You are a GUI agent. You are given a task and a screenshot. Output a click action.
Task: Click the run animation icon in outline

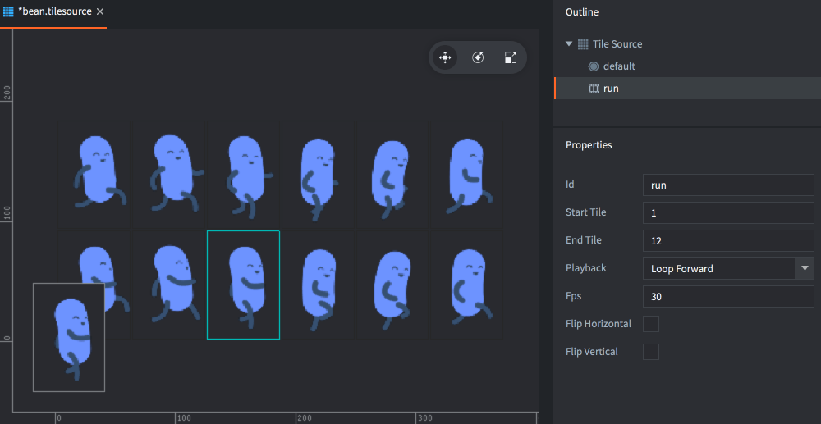(594, 89)
